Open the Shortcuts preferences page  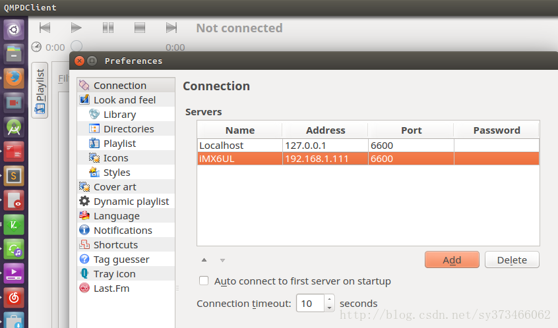(x=126, y=245)
